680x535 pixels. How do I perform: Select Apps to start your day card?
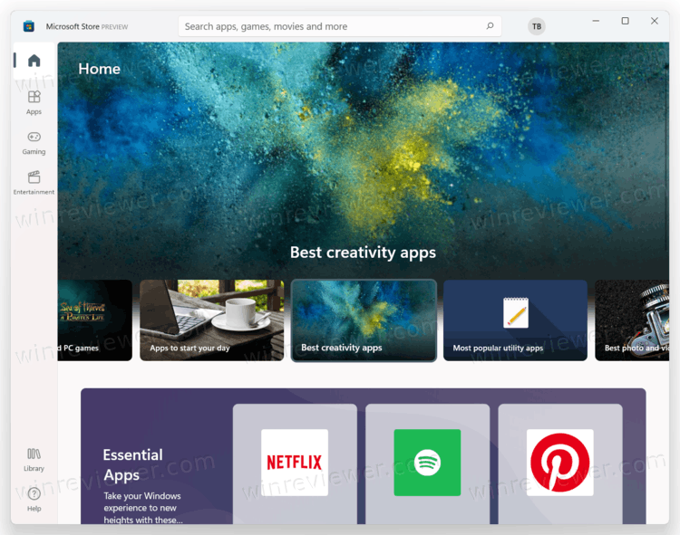pyautogui.click(x=211, y=320)
